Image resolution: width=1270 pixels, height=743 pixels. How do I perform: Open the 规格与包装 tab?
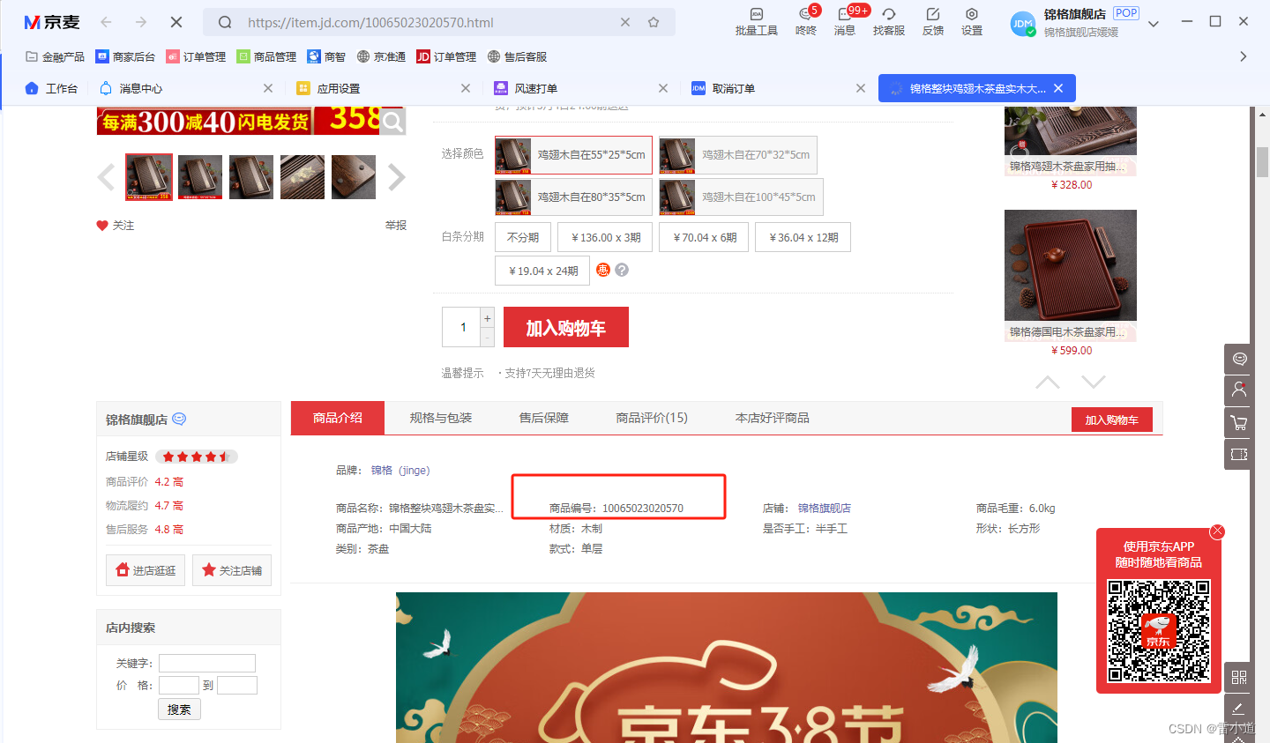pos(441,418)
